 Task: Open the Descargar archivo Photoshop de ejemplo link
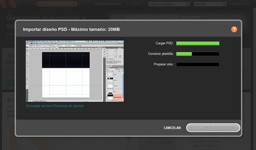click(55, 106)
